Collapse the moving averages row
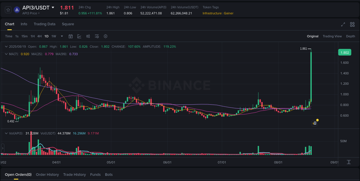Screen dimensions: 360x181 coord(6,54)
